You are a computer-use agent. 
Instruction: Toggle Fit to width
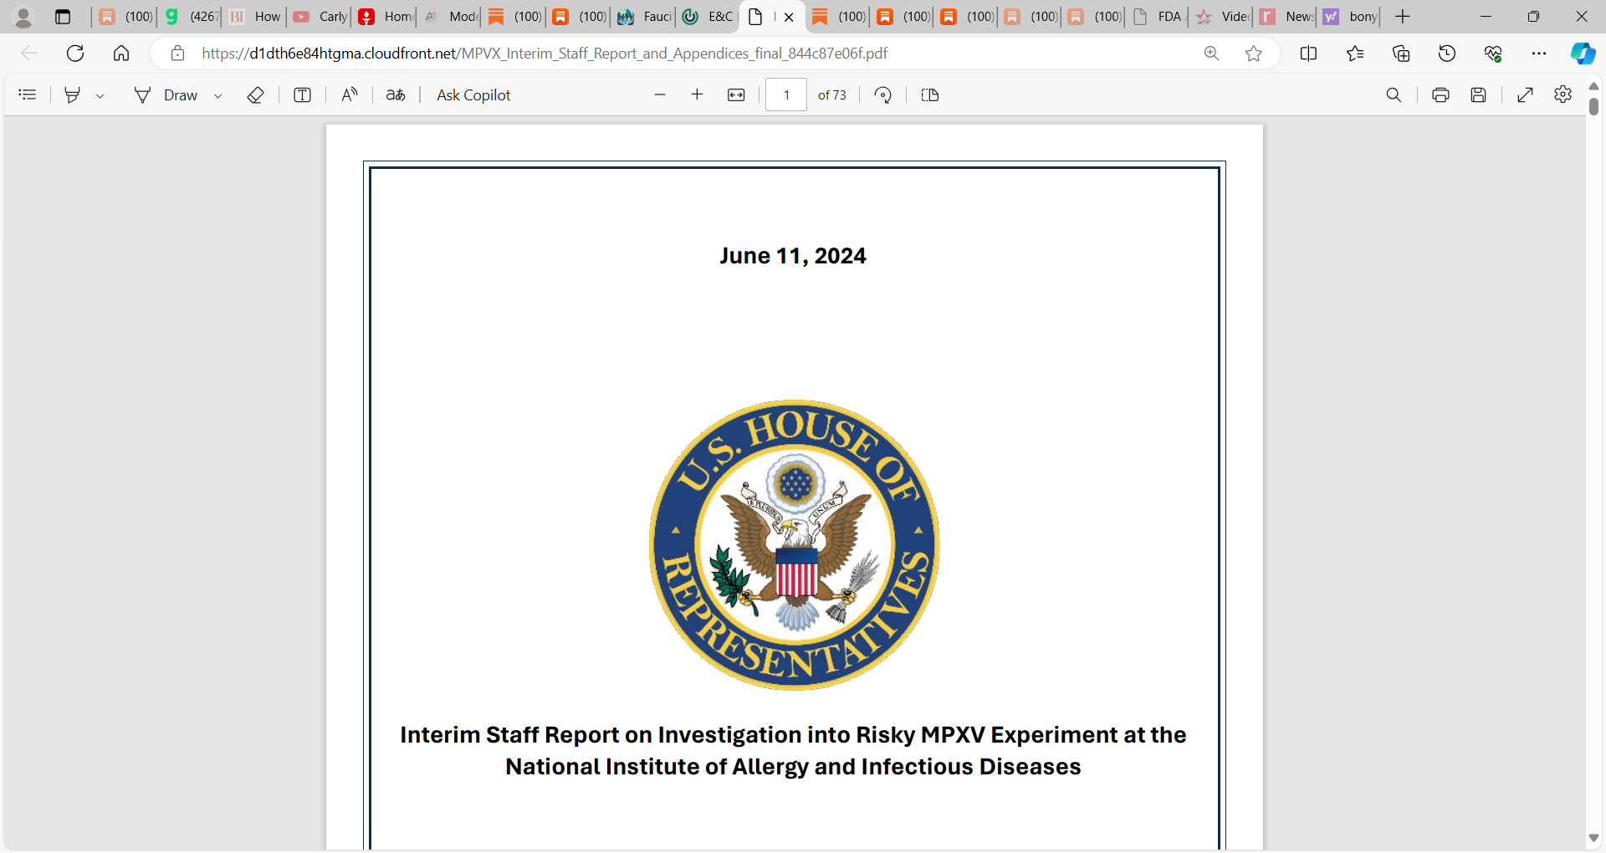click(x=736, y=95)
